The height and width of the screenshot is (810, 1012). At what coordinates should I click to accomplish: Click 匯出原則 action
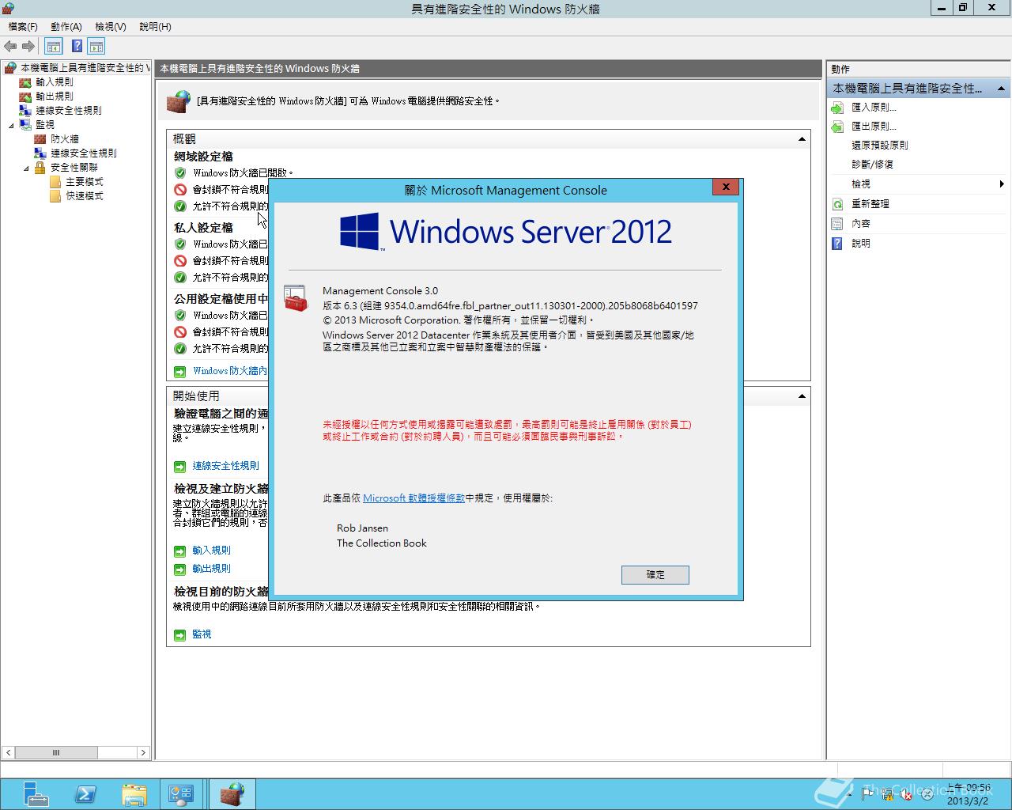(874, 127)
